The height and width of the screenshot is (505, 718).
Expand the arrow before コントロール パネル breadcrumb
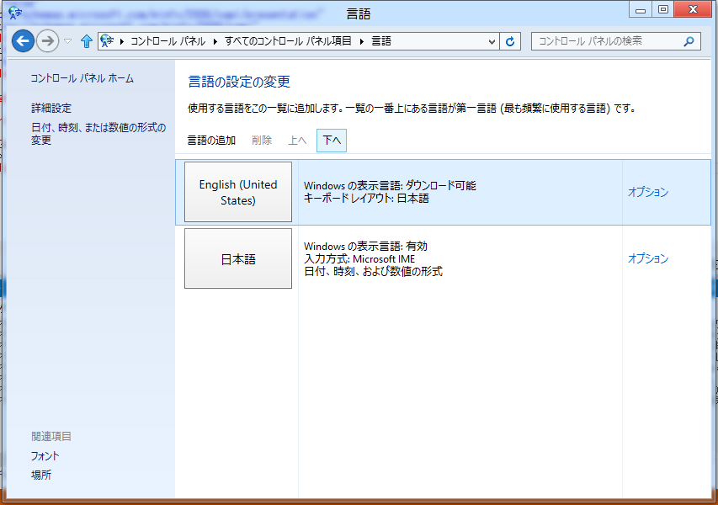click(x=122, y=42)
